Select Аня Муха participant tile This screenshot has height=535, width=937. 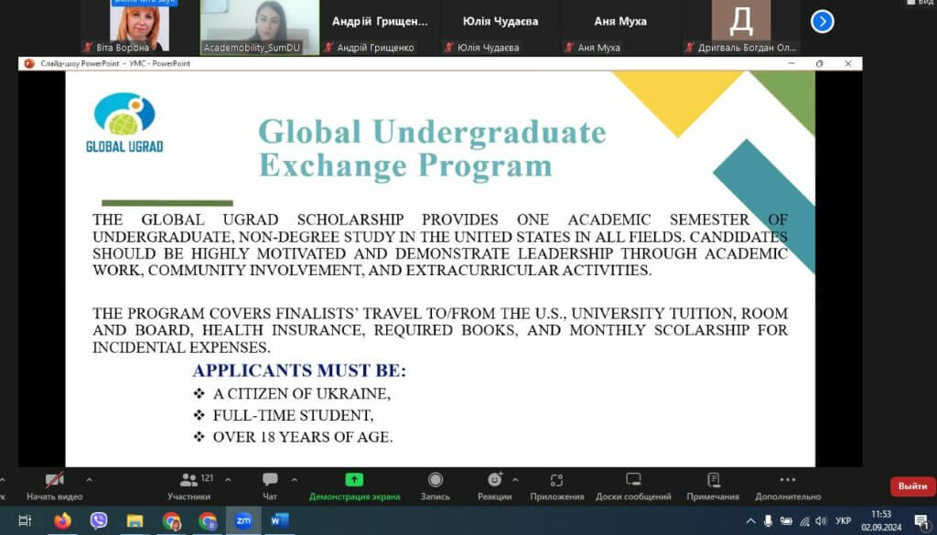coord(620,27)
